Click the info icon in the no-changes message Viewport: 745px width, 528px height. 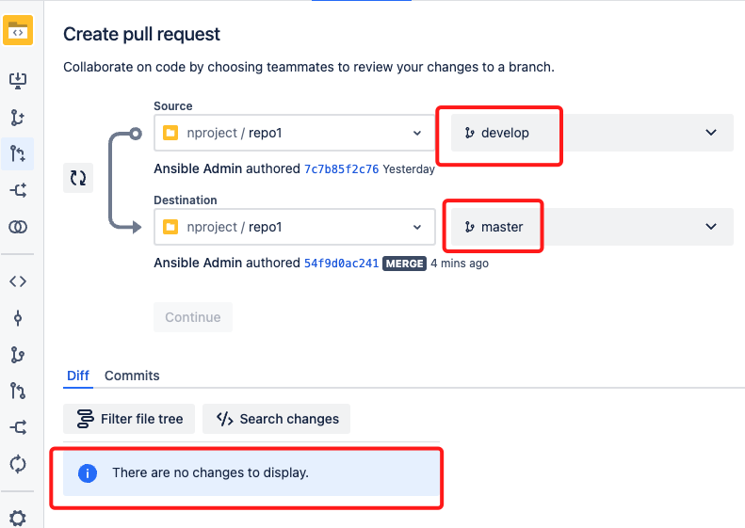pos(88,473)
